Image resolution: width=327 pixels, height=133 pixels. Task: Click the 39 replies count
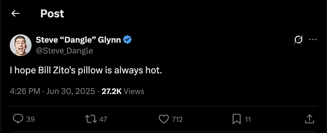pyautogui.click(x=30, y=119)
